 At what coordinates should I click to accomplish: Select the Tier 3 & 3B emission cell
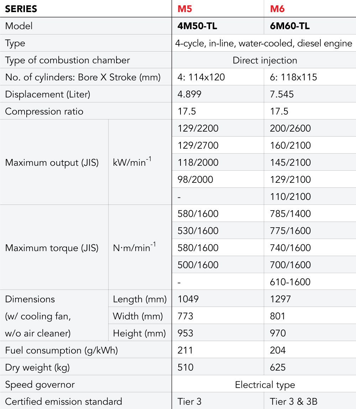pos(293,402)
